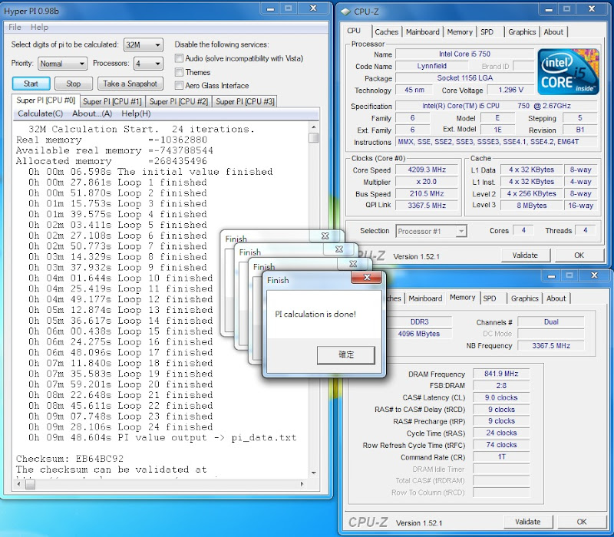Open Help(H) menu in Super PI
Screen dimensions: 614x537
click(136, 114)
